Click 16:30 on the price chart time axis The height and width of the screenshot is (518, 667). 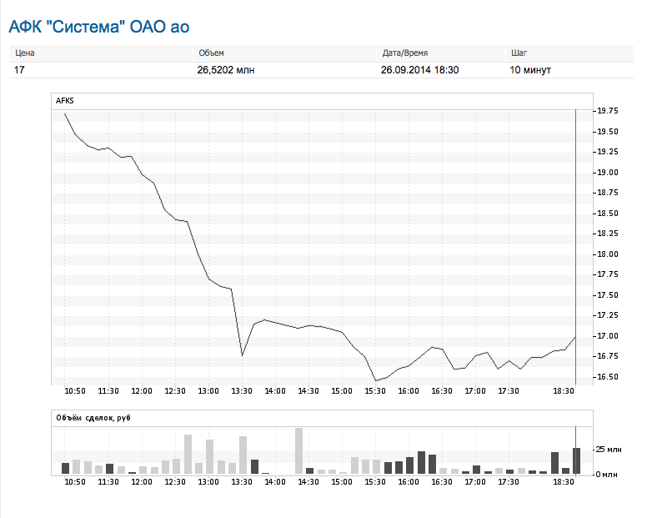(442, 390)
